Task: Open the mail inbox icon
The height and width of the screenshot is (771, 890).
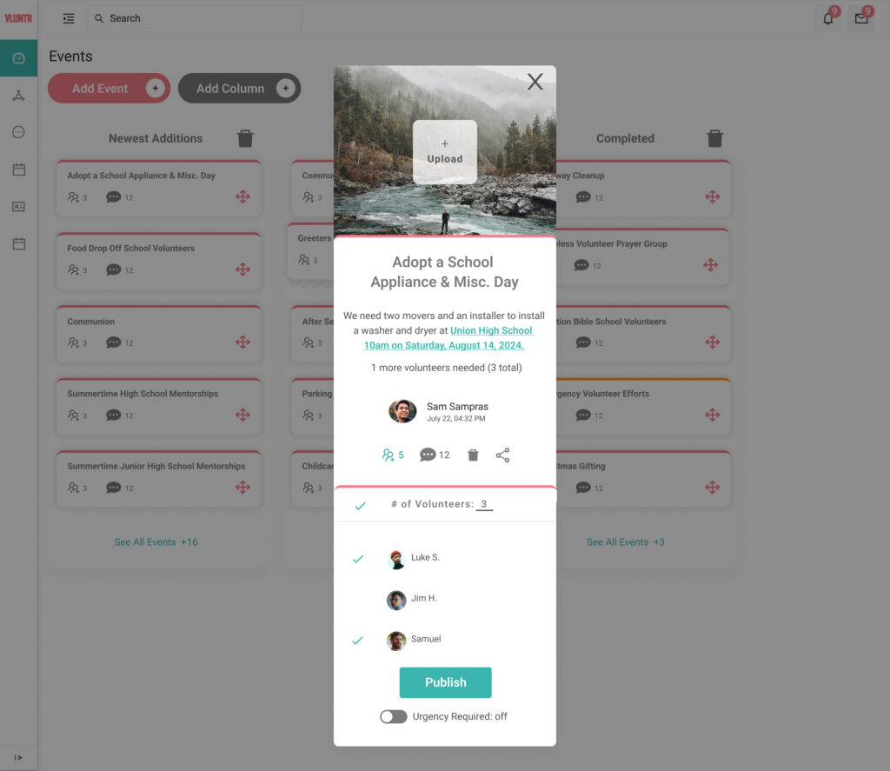Action: (861, 18)
